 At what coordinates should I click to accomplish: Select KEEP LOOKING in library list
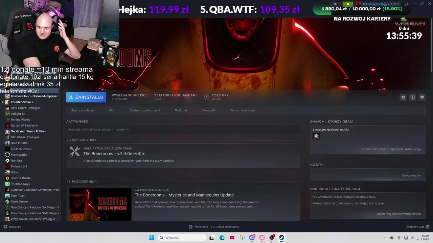point(21,149)
